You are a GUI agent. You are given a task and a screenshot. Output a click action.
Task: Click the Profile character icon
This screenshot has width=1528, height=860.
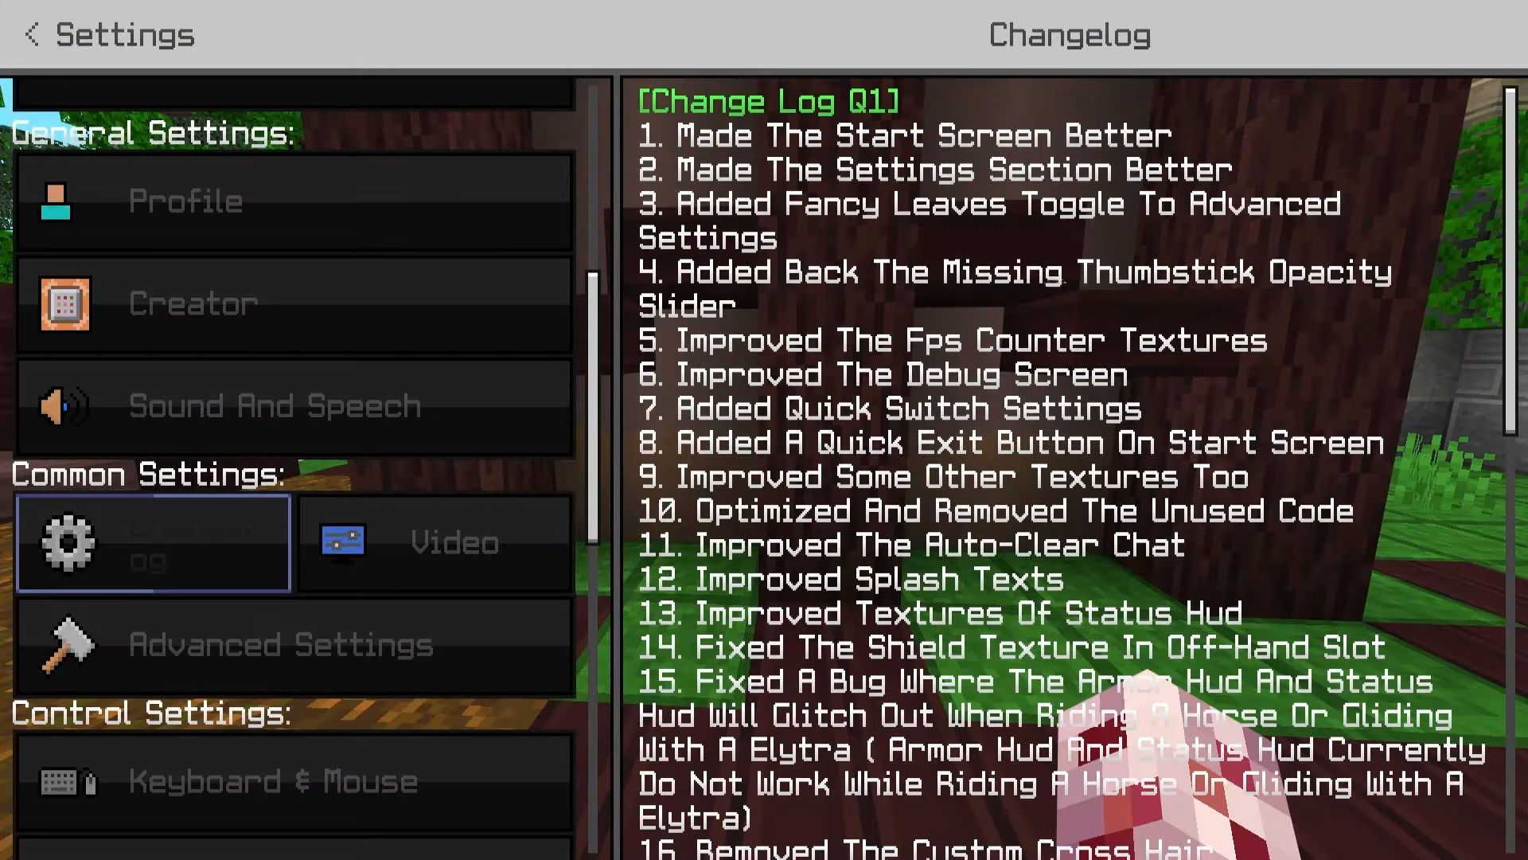[56, 201]
